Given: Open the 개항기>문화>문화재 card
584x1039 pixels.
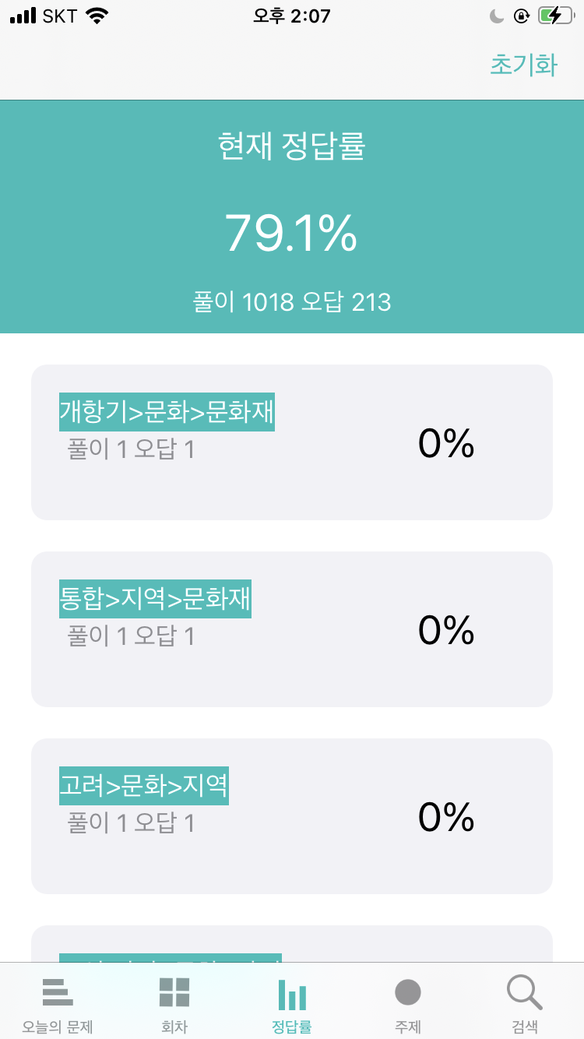Looking at the screenshot, I should point(292,442).
